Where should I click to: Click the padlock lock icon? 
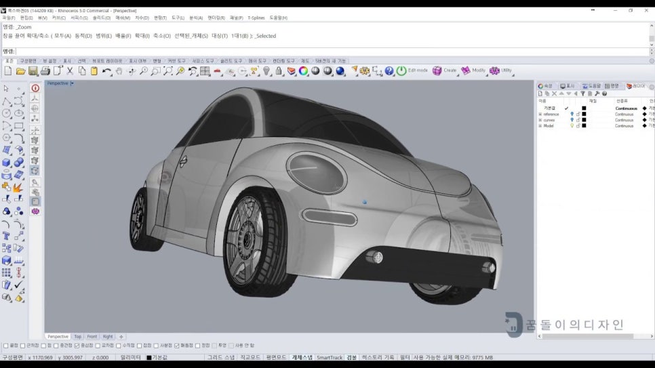tap(279, 71)
